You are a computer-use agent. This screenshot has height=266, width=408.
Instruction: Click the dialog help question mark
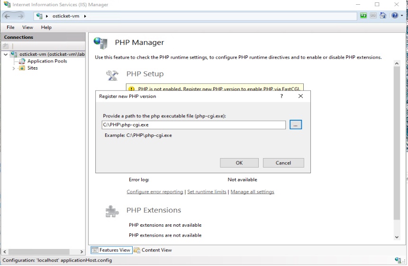tap(281, 96)
